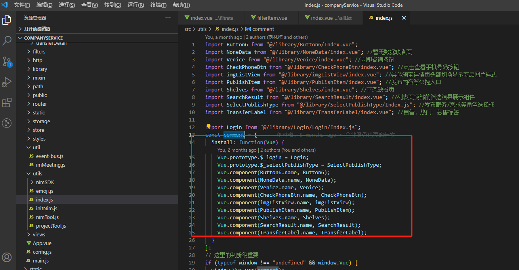Click the authors CodeLens above line 1
519x270 pixels.
click(256, 37)
